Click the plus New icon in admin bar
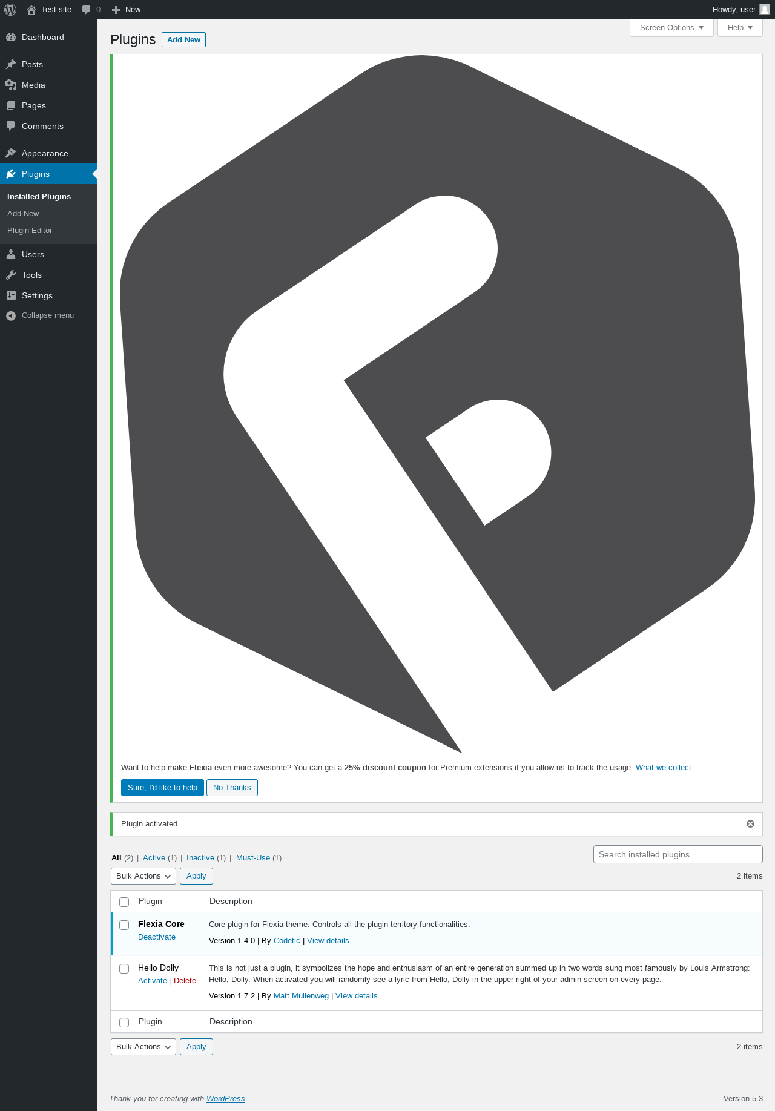Viewport: 775px width, 1111px height. click(116, 10)
